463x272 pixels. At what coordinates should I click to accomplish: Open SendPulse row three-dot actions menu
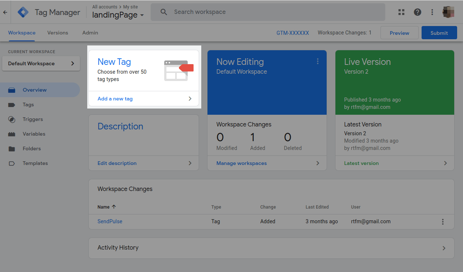pos(443,222)
